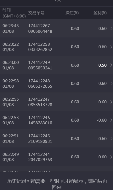Select the 0.50 profit value
This screenshot has height=190, width=113.
pos(103,65)
